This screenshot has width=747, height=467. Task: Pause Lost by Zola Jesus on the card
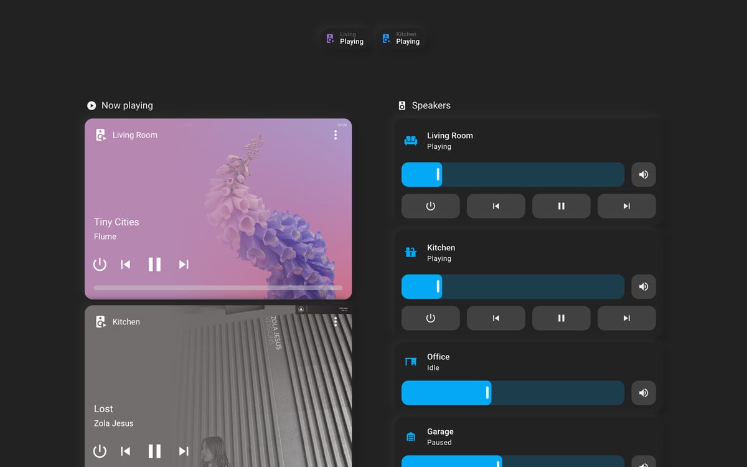pos(154,451)
